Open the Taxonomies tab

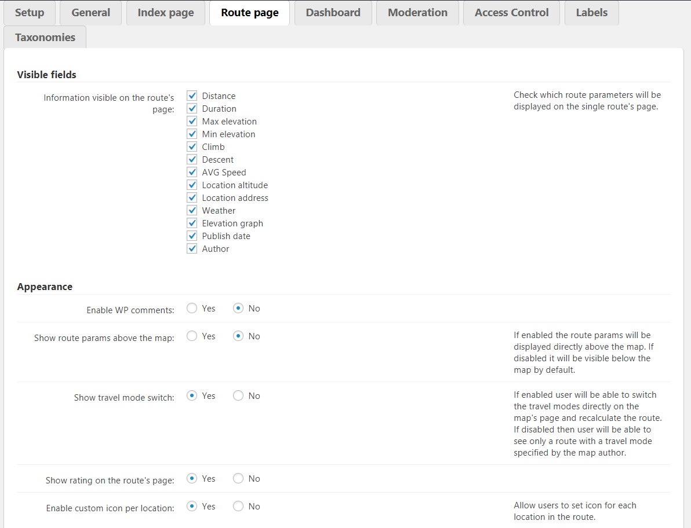(x=45, y=37)
